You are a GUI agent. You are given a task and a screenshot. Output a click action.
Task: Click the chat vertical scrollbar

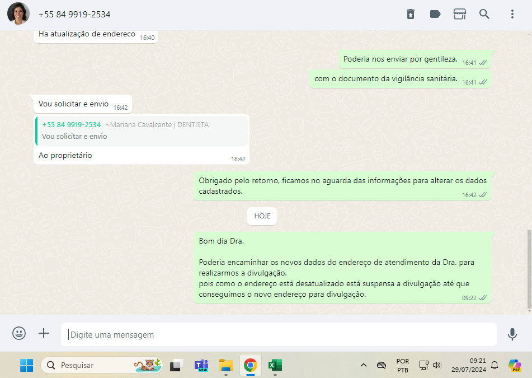(529, 269)
